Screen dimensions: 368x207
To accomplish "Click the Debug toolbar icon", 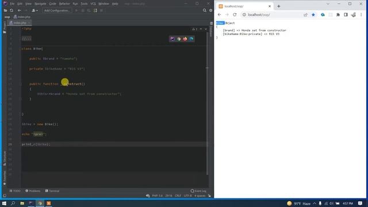I will [x=83, y=10].
